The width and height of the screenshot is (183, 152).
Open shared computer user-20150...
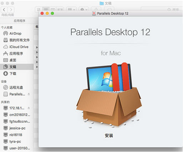[17, 148]
